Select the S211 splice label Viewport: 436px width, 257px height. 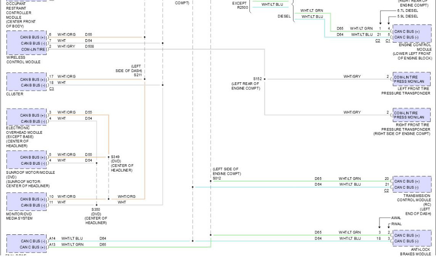[x=138, y=75]
